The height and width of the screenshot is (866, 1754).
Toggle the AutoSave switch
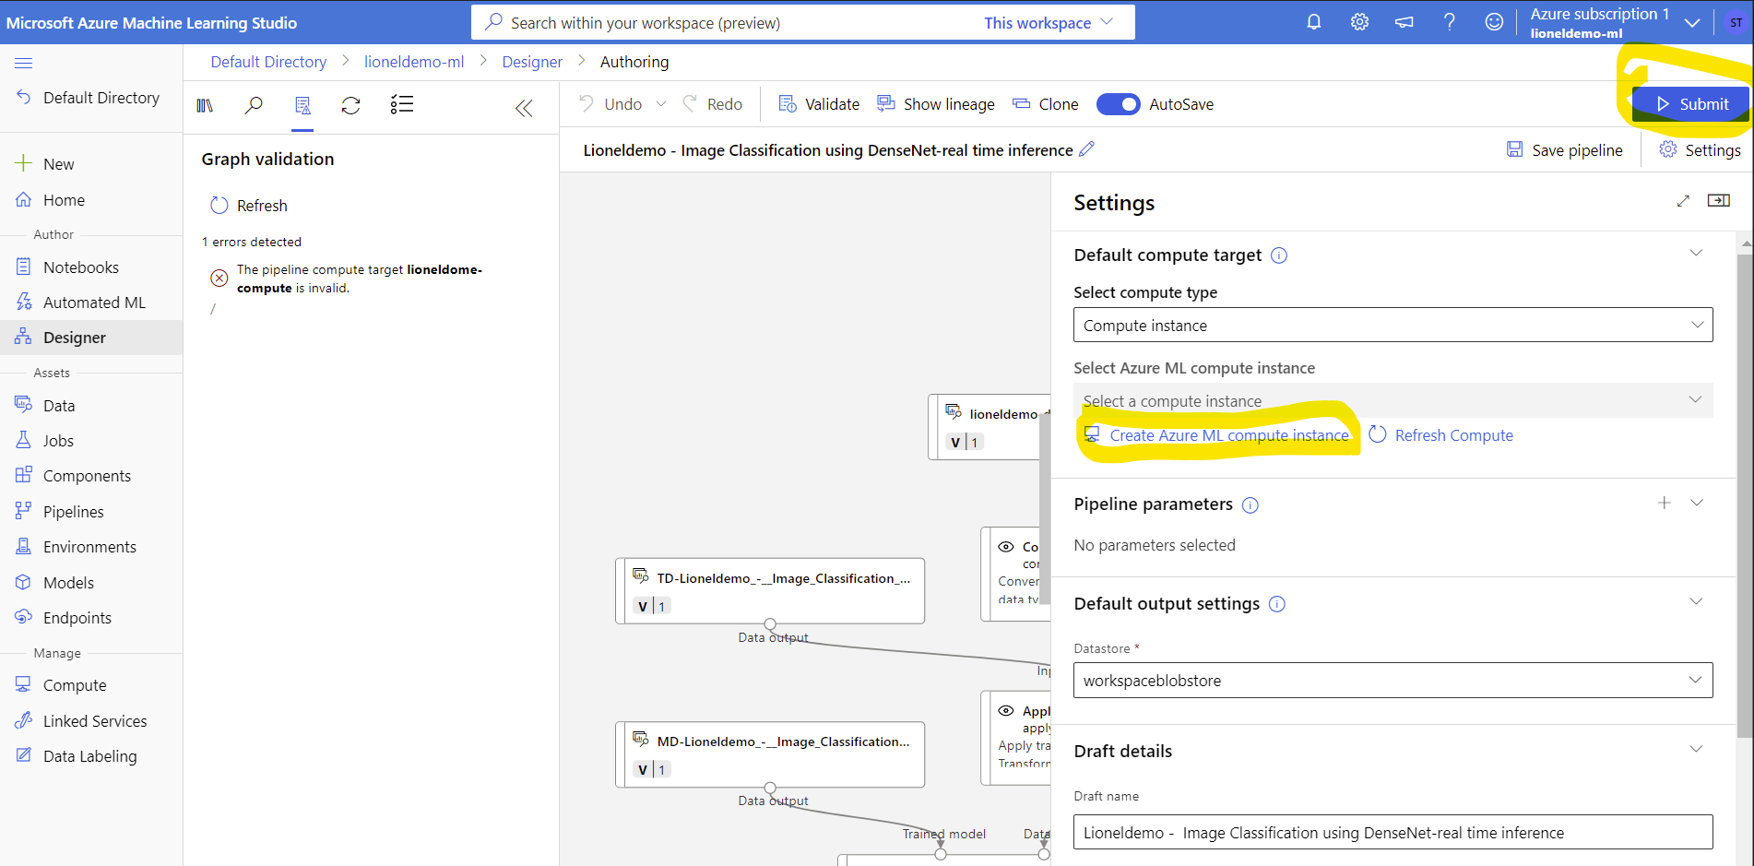coord(1118,104)
